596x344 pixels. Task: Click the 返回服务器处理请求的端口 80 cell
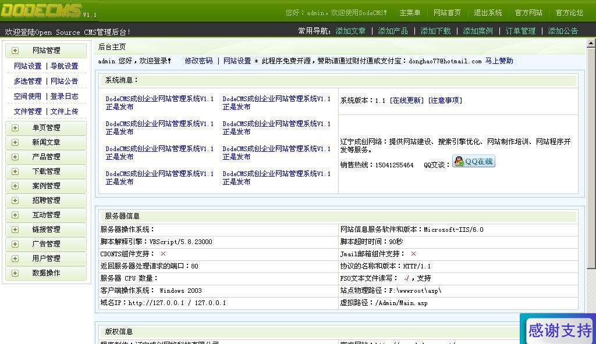pos(219,266)
